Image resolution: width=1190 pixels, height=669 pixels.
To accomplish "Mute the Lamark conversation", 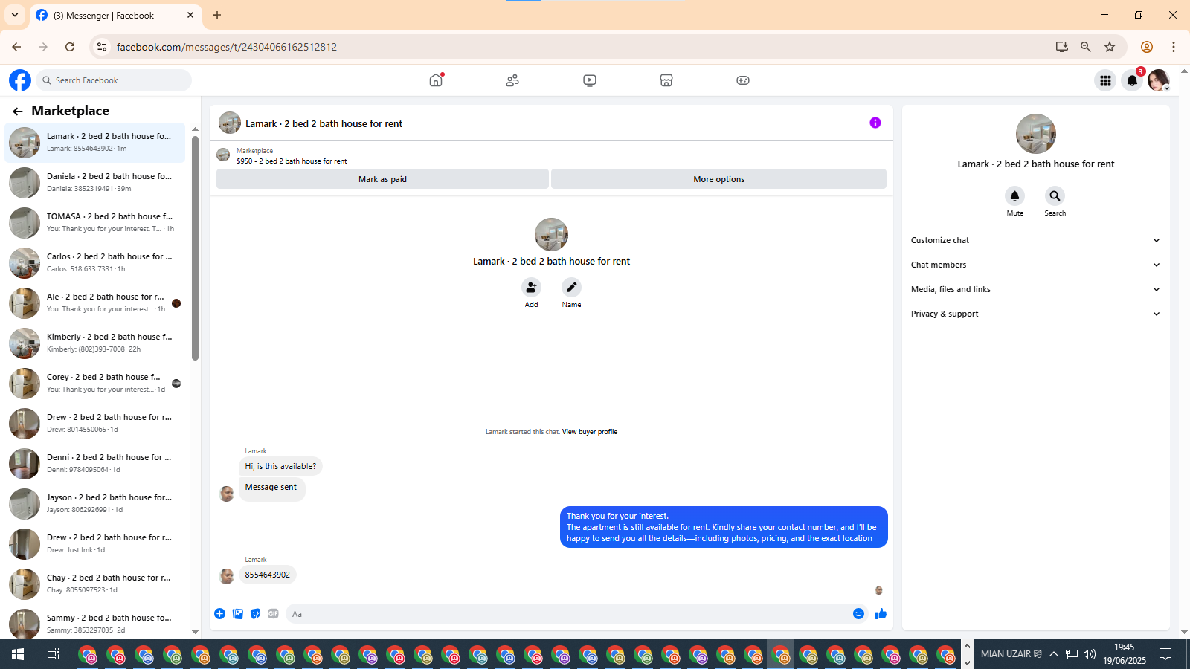I will [1014, 196].
